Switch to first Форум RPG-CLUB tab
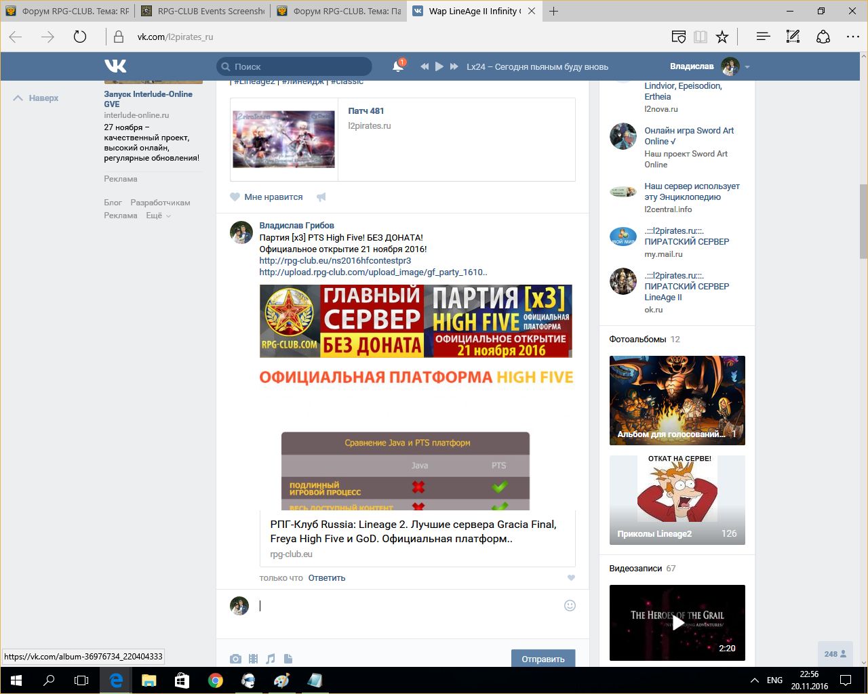 [x=68, y=11]
